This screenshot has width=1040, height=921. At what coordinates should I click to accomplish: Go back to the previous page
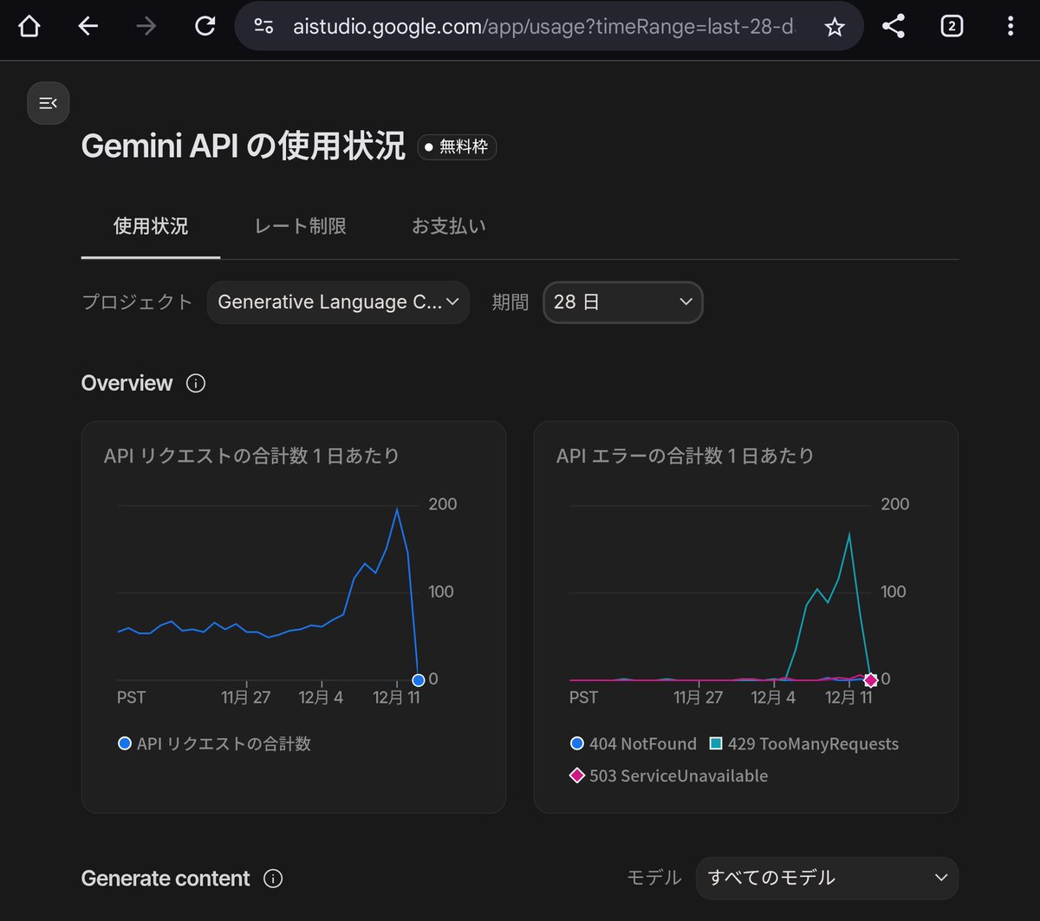click(x=88, y=26)
